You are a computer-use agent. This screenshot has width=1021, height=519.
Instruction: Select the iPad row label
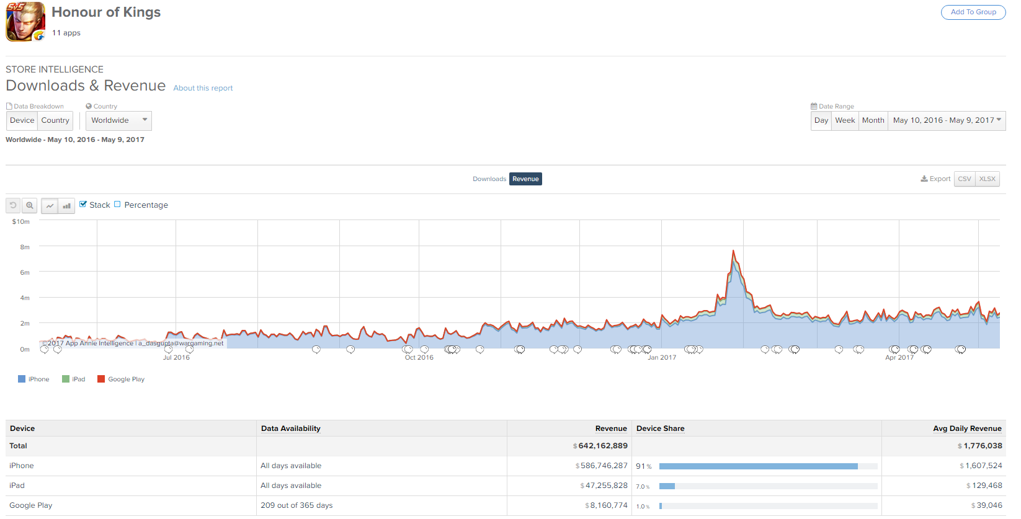(17, 486)
